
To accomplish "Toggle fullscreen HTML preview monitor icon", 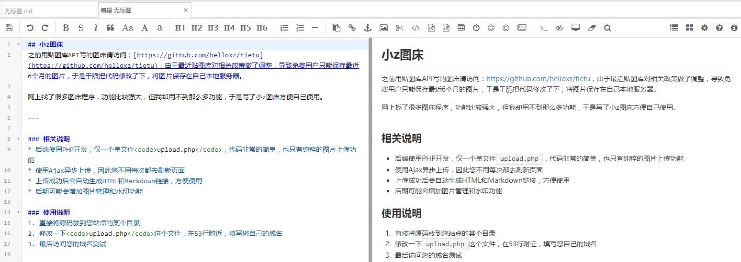I will pos(576,28).
